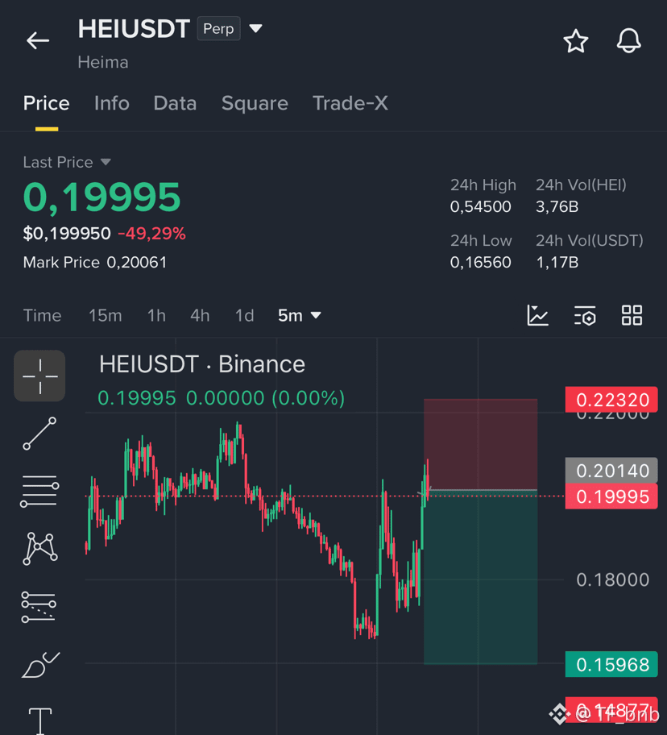Select the XABCD pattern tool
The image size is (667, 735).
pyautogui.click(x=39, y=549)
